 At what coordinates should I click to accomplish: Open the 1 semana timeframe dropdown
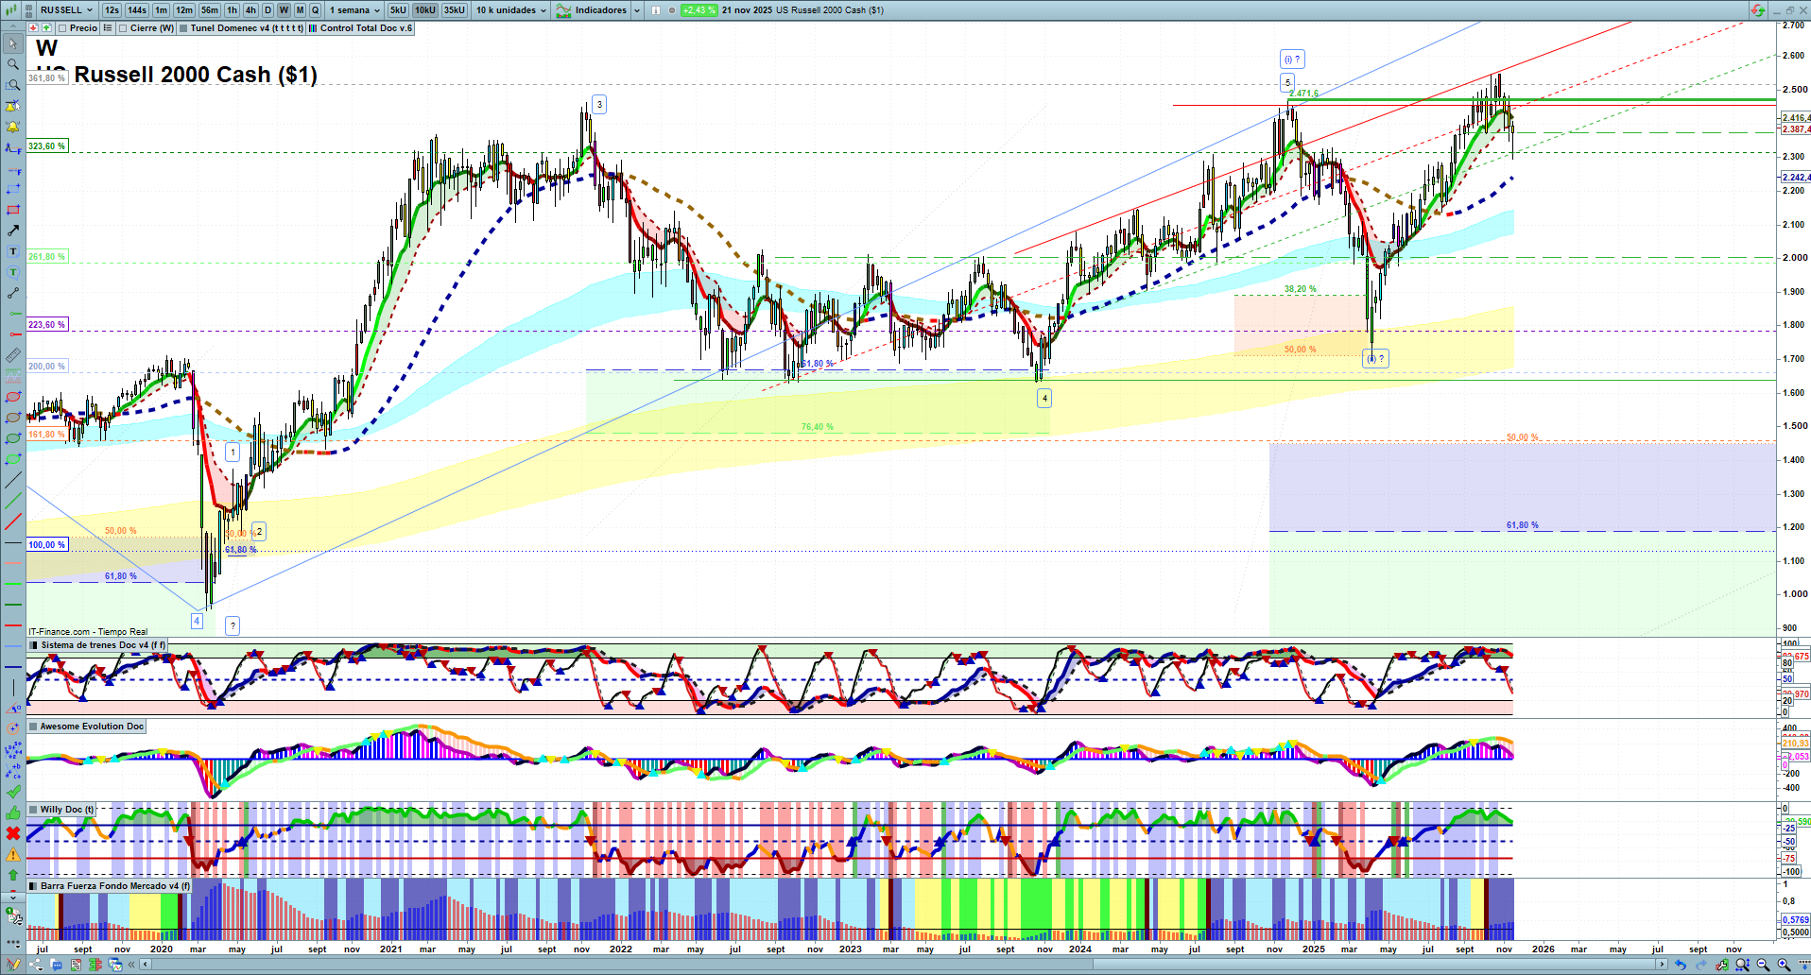click(354, 10)
